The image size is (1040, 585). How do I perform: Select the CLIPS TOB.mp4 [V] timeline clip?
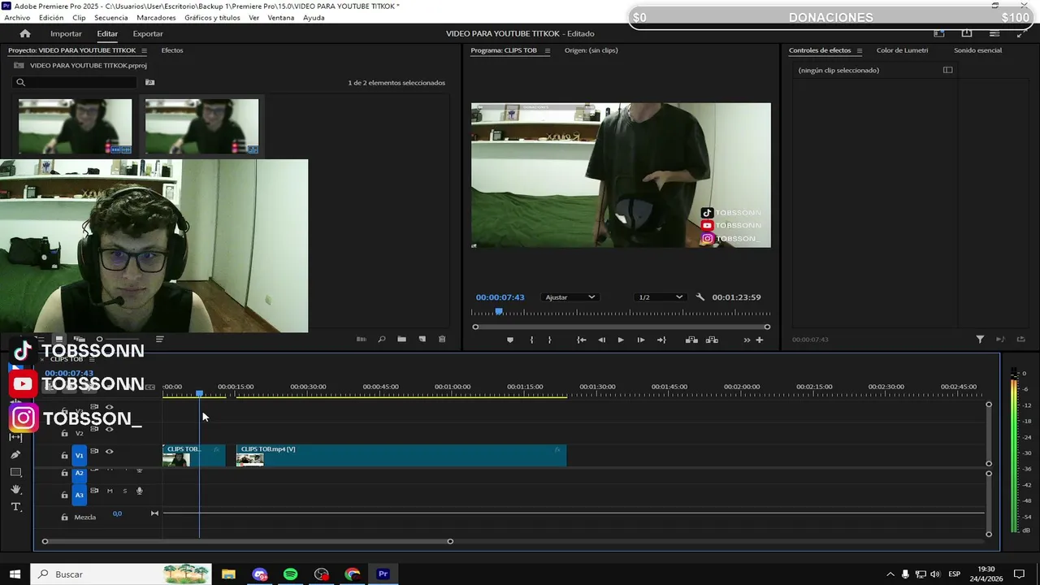(x=401, y=455)
